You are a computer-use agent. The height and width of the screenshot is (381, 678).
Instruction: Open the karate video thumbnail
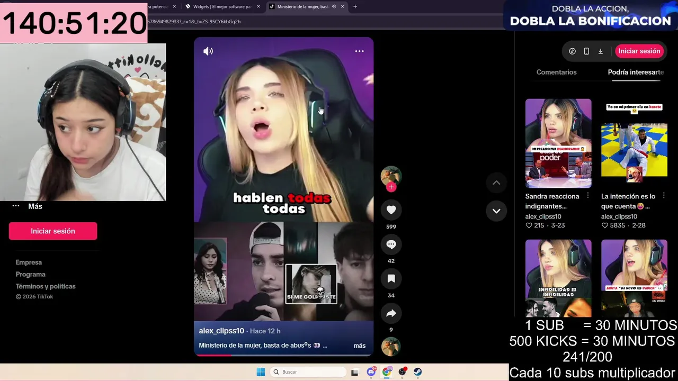[x=634, y=143]
